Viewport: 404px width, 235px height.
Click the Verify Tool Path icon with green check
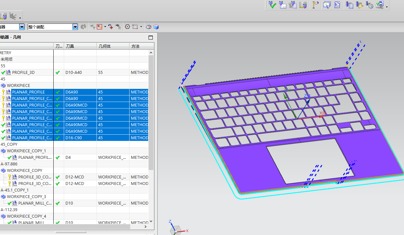[272, 5]
